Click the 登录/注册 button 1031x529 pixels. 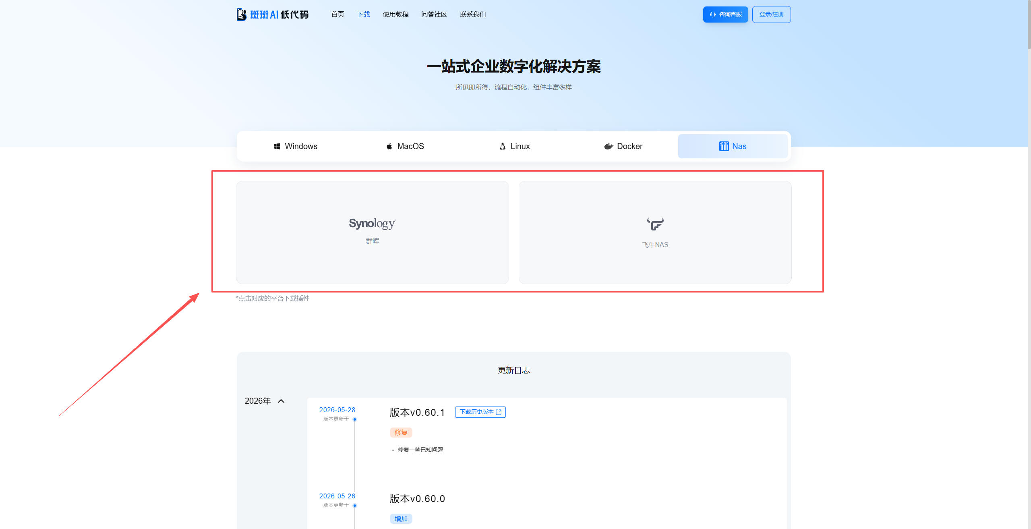[771, 15]
